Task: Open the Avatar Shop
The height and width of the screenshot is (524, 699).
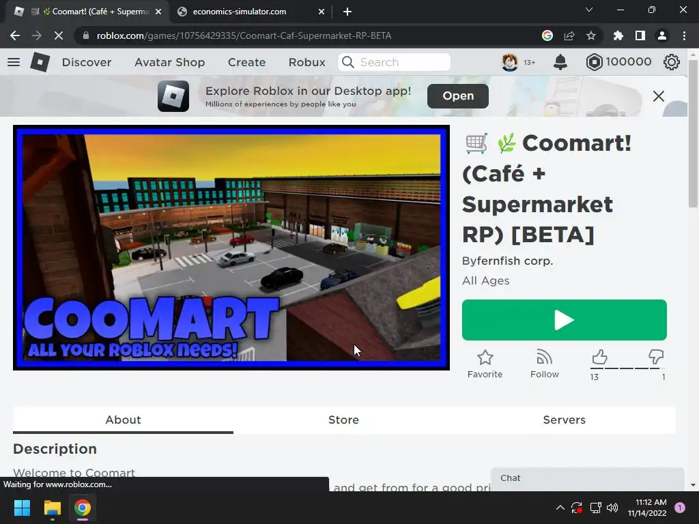Action: click(x=170, y=62)
